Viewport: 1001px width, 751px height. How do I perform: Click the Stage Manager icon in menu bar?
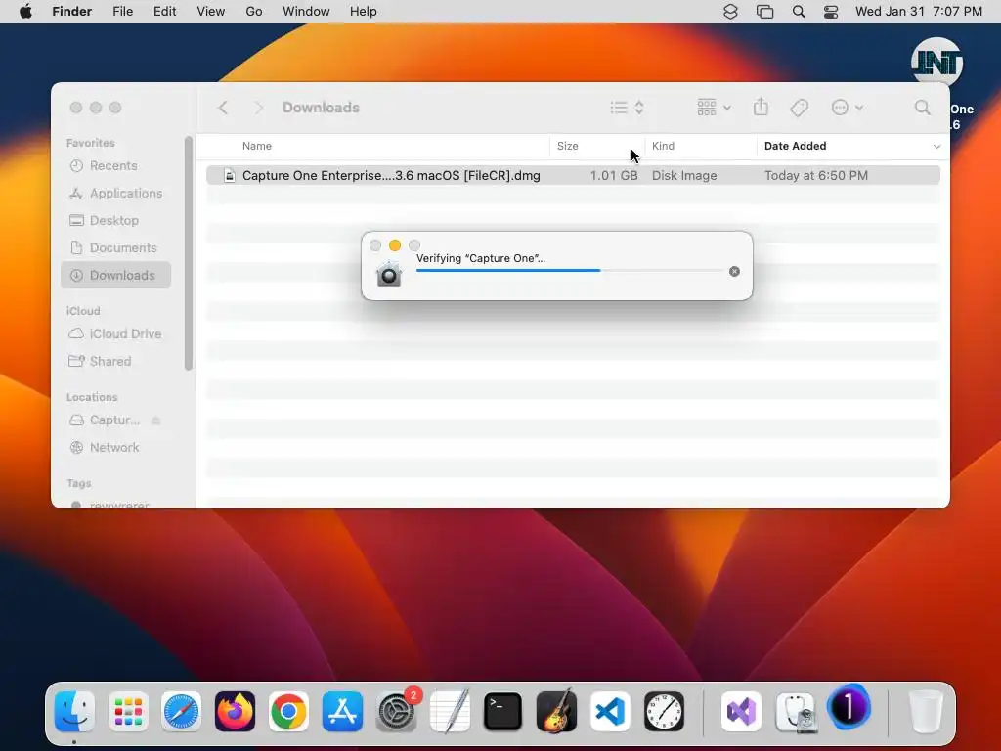point(764,12)
